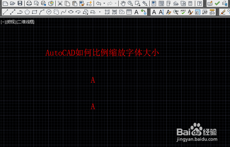
Task: Click the Scale Text icon
Action: click(198, 12)
